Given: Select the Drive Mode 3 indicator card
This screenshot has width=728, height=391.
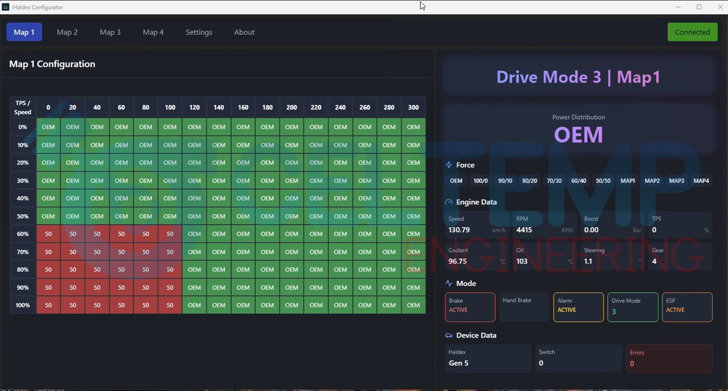Looking at the screenshot, I should (x=633, y=307).
